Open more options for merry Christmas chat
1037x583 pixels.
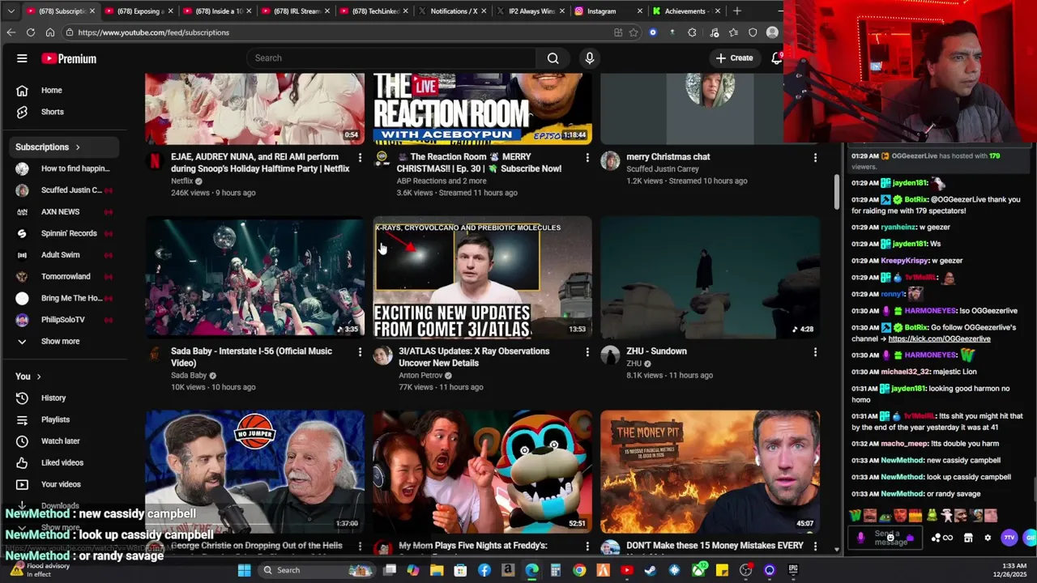(x=815, y=158)
